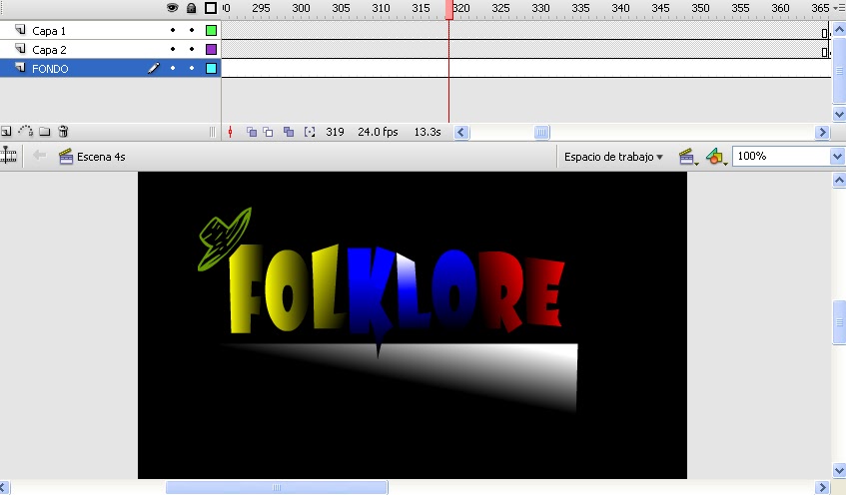The height and width of the screenshot is (495, 846).
Task: Show all layers as outlines header icon
Action: (x=211, y=8)
